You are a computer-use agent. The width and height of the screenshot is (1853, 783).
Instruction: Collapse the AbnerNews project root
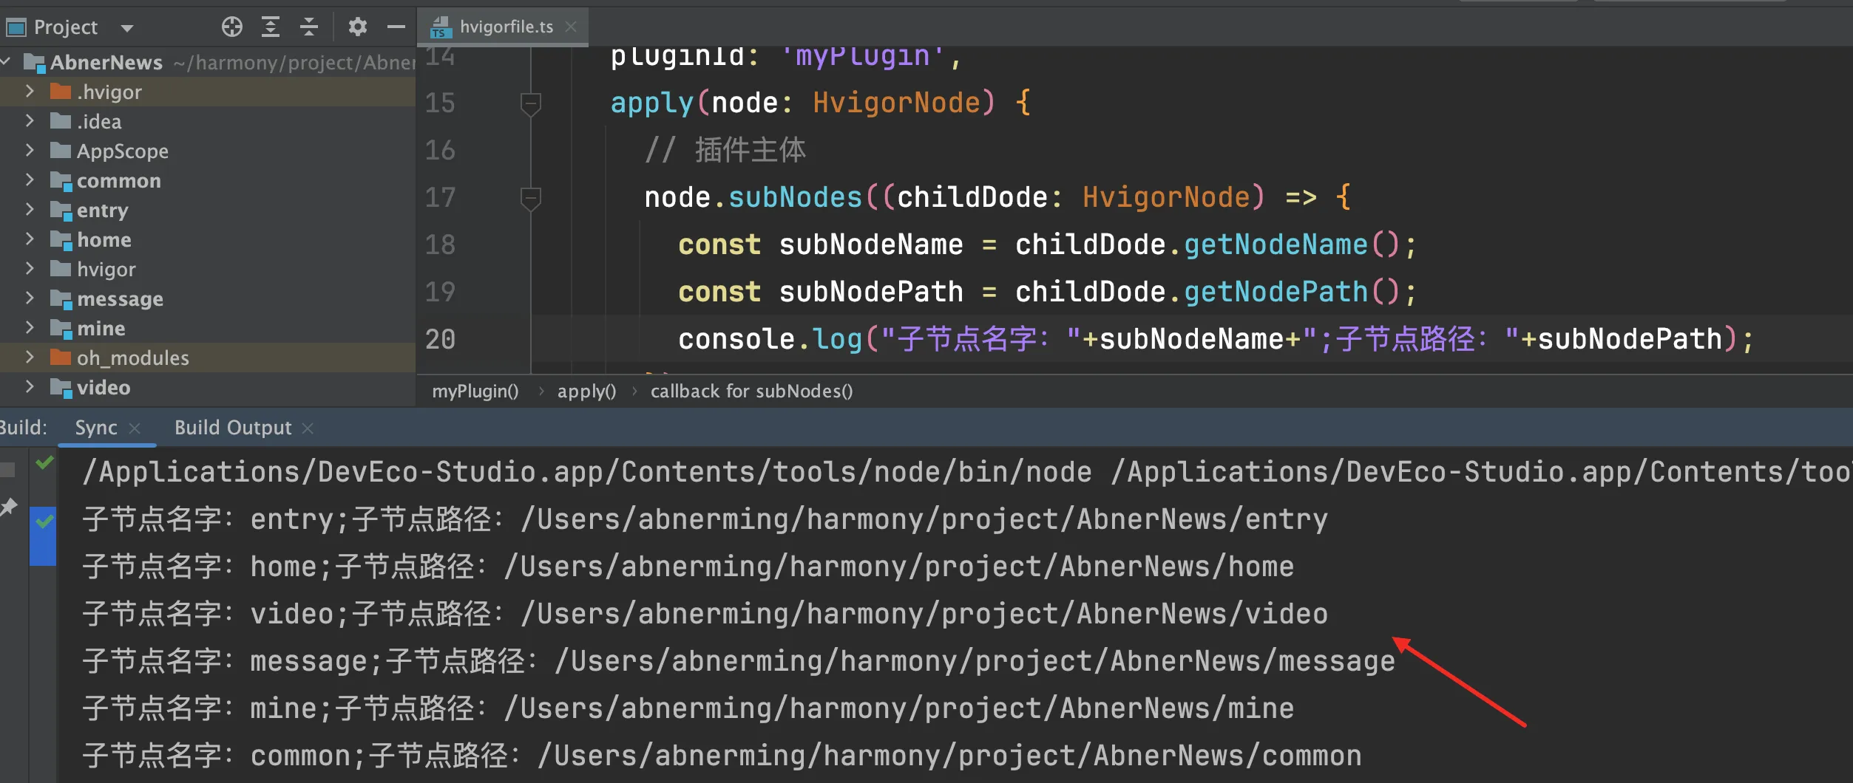[6, 62]
